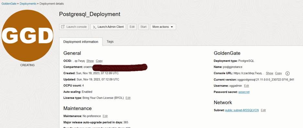Go to the GoldenGate breadcrumb link
303x128 pixels.
click(x=9, y=4)
